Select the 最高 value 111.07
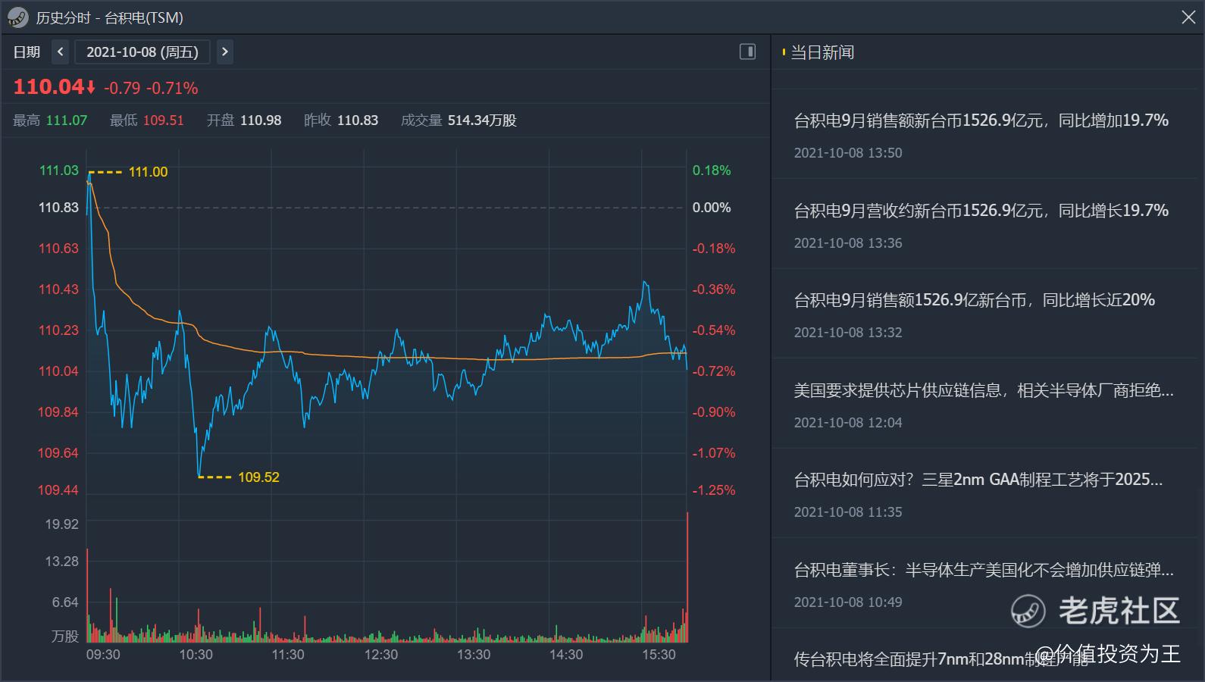Screen dimensions: 1205x682 [67, 120]
